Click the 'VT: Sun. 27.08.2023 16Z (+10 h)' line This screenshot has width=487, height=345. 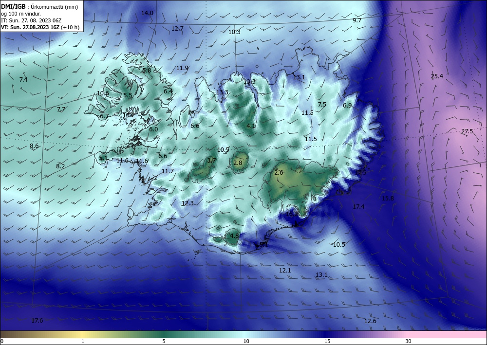pos(40,27)
